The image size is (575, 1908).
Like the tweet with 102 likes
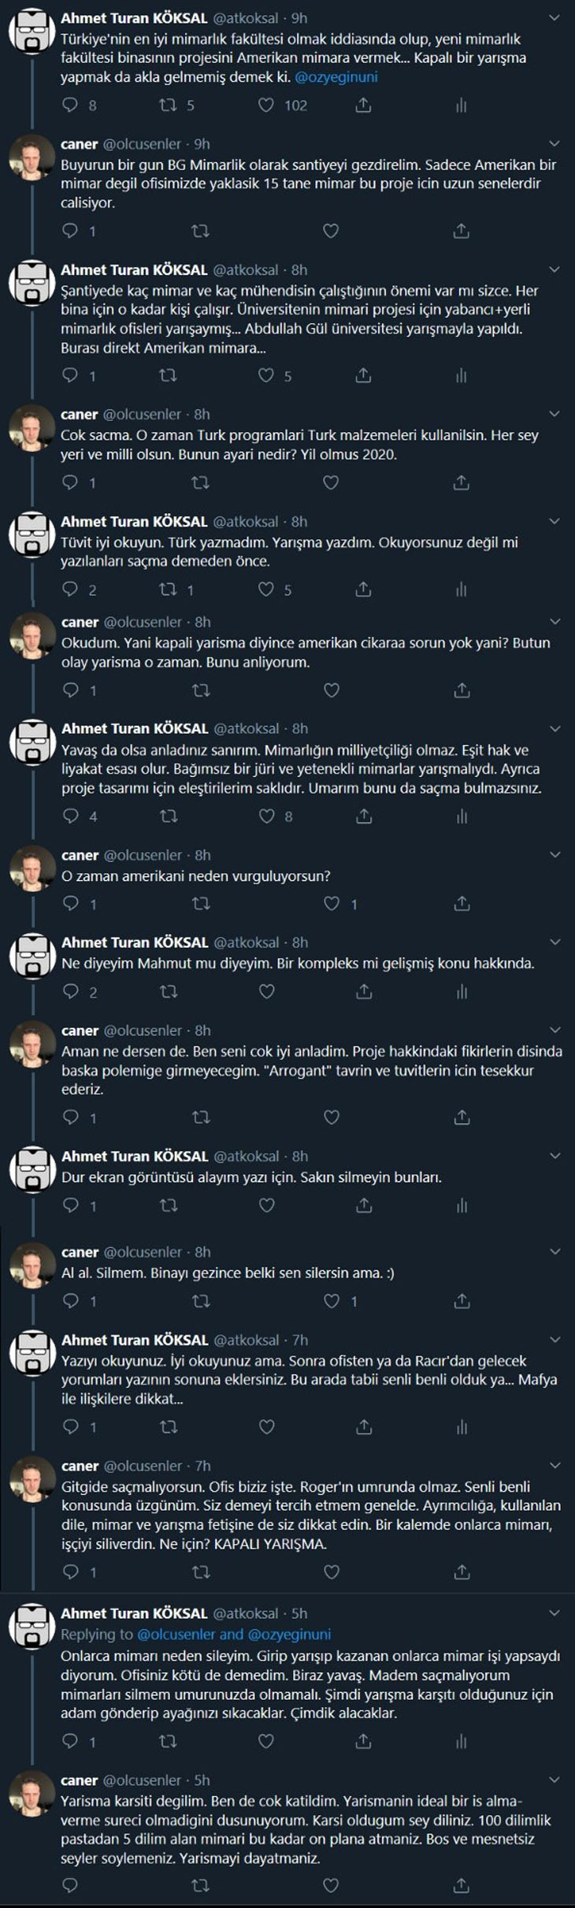click(266, 105)
